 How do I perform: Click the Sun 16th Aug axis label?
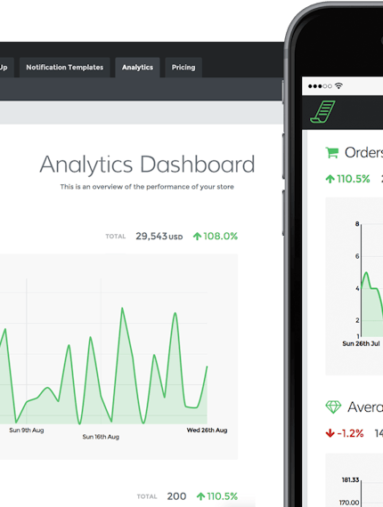pyautogui.click(x=101, y=437)
